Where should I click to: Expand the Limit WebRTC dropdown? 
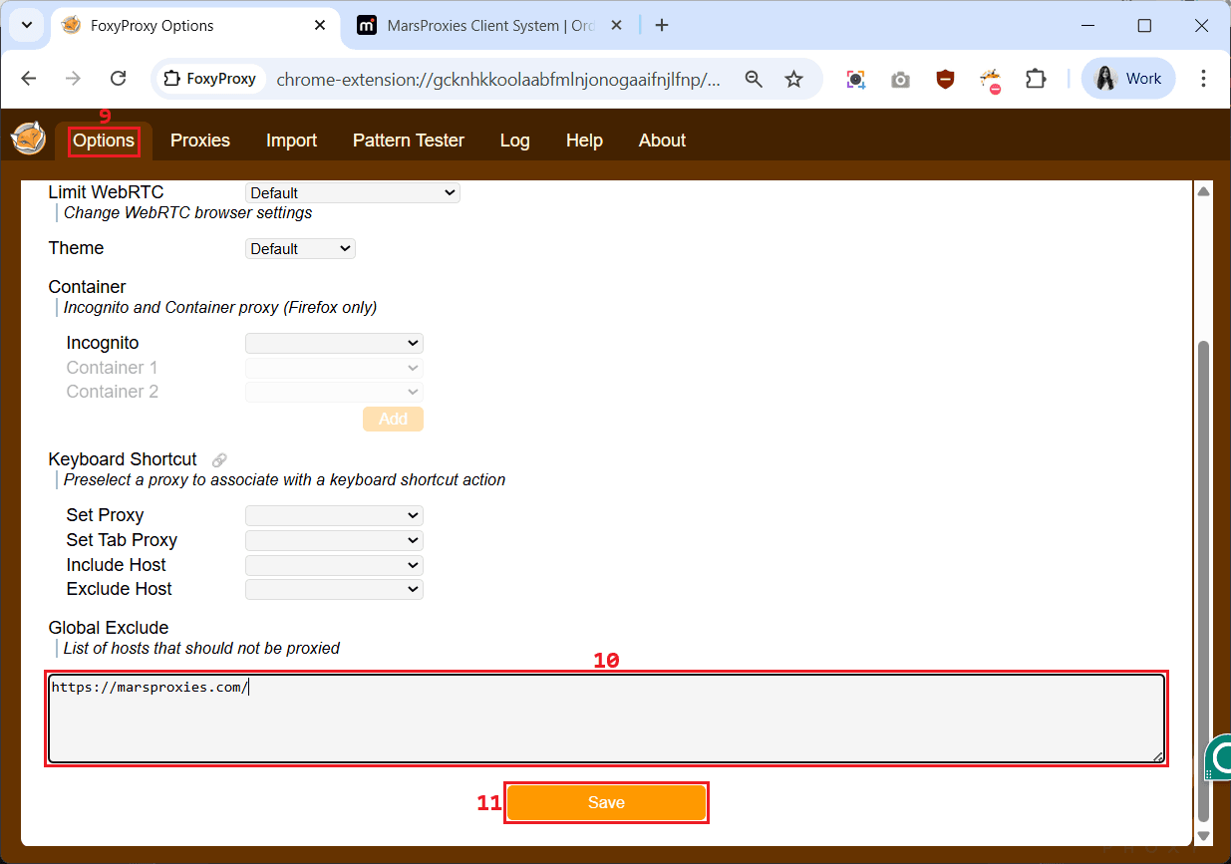(x=352, y=193)
